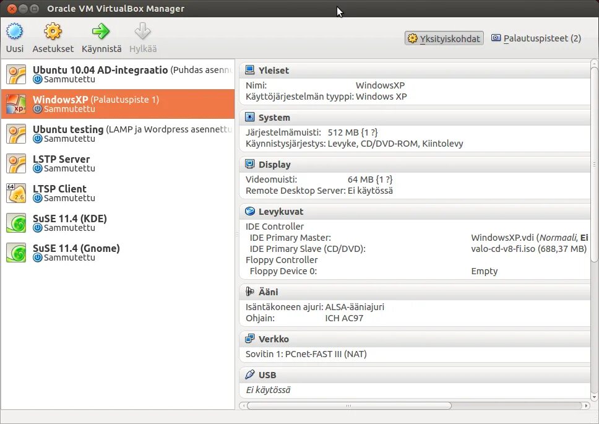The height and width of the screenshot is (424, 599).
Task: Click the "IDE Primary Master:" label
Action: coord(290,238)
